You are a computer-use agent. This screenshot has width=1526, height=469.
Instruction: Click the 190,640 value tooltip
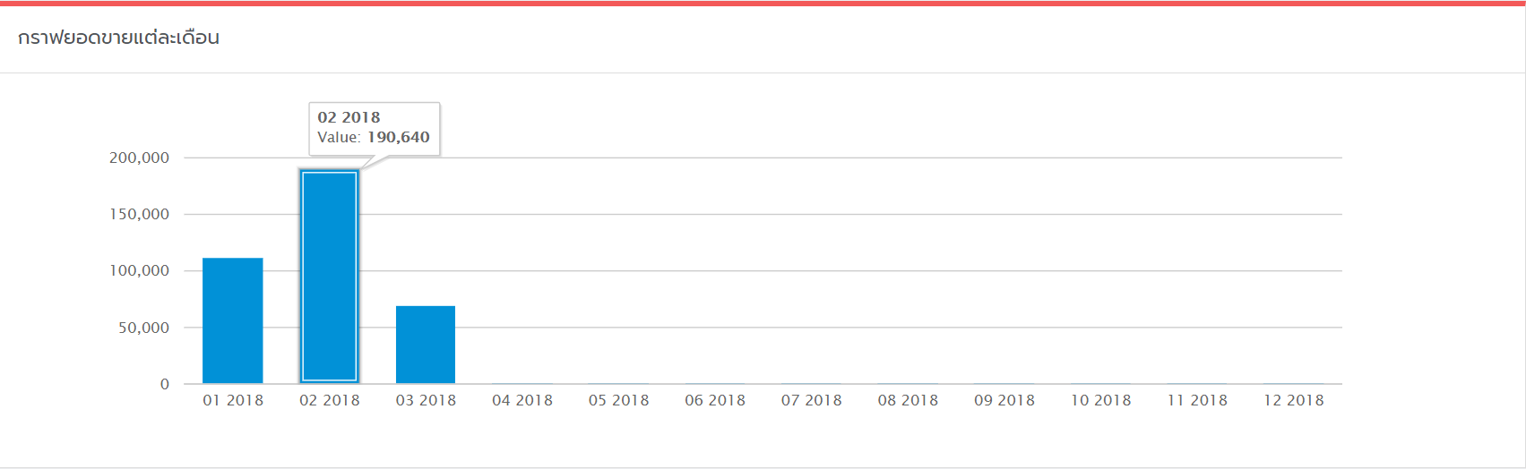tap(375, 128)
